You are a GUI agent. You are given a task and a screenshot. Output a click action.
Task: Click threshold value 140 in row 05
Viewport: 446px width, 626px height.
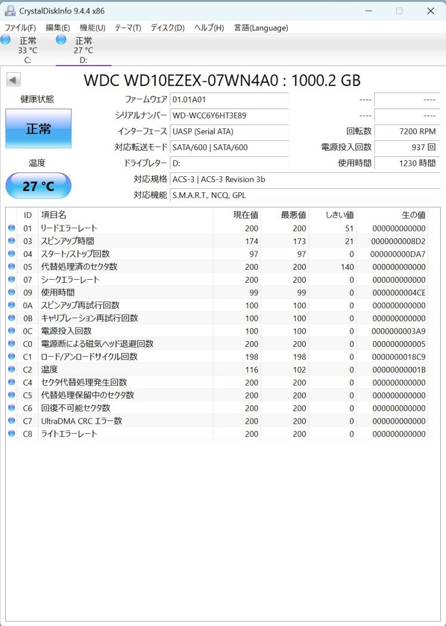click(x=348, y=267)
